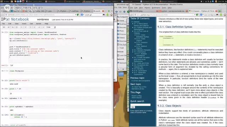Viewport: 227px width, 127px height.
Task: Click the Show Source link
Action: pyautogui.click(x=136, y=98)
